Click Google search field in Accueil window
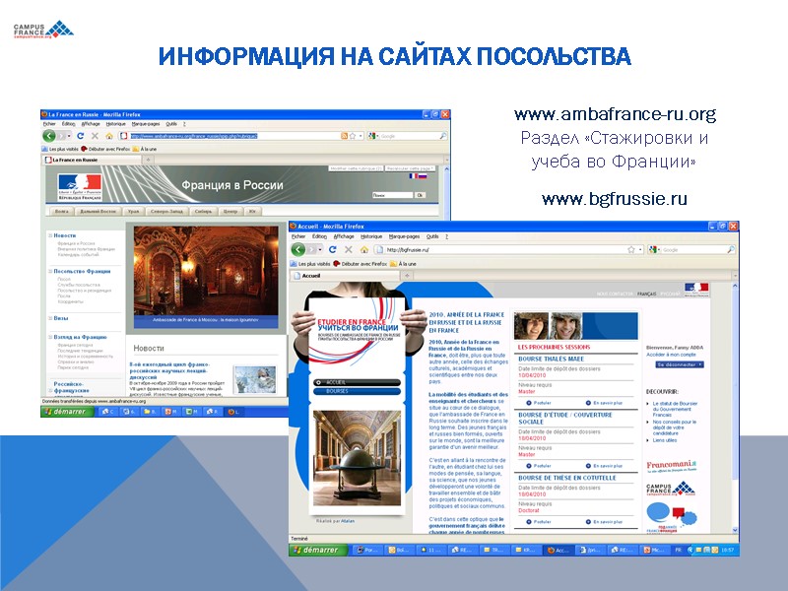 pyautogui.click(x=693, y=249)
